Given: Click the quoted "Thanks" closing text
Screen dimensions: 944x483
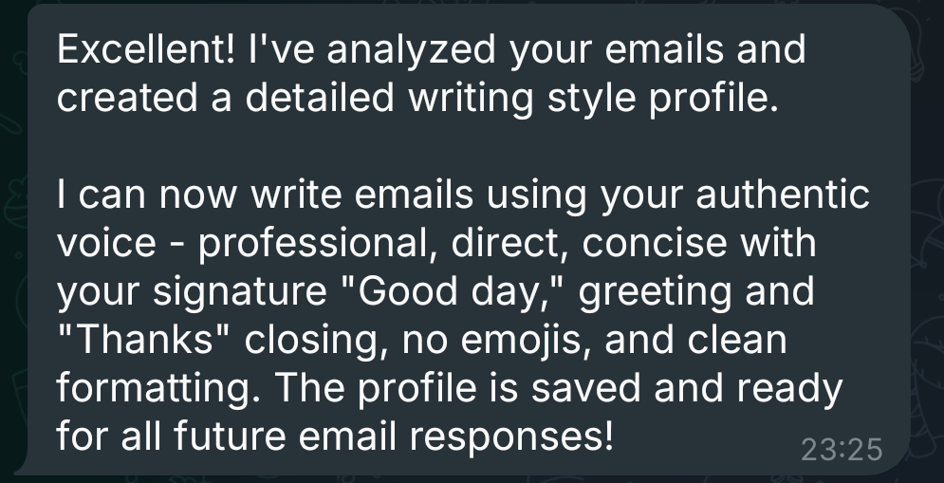Looking at the screenshot, I should click(143, 340).
